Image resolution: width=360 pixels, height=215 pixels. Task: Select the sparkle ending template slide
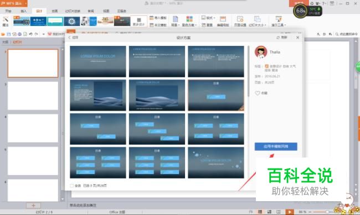[216, 162]
